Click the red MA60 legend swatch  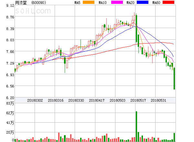[168, 2]
